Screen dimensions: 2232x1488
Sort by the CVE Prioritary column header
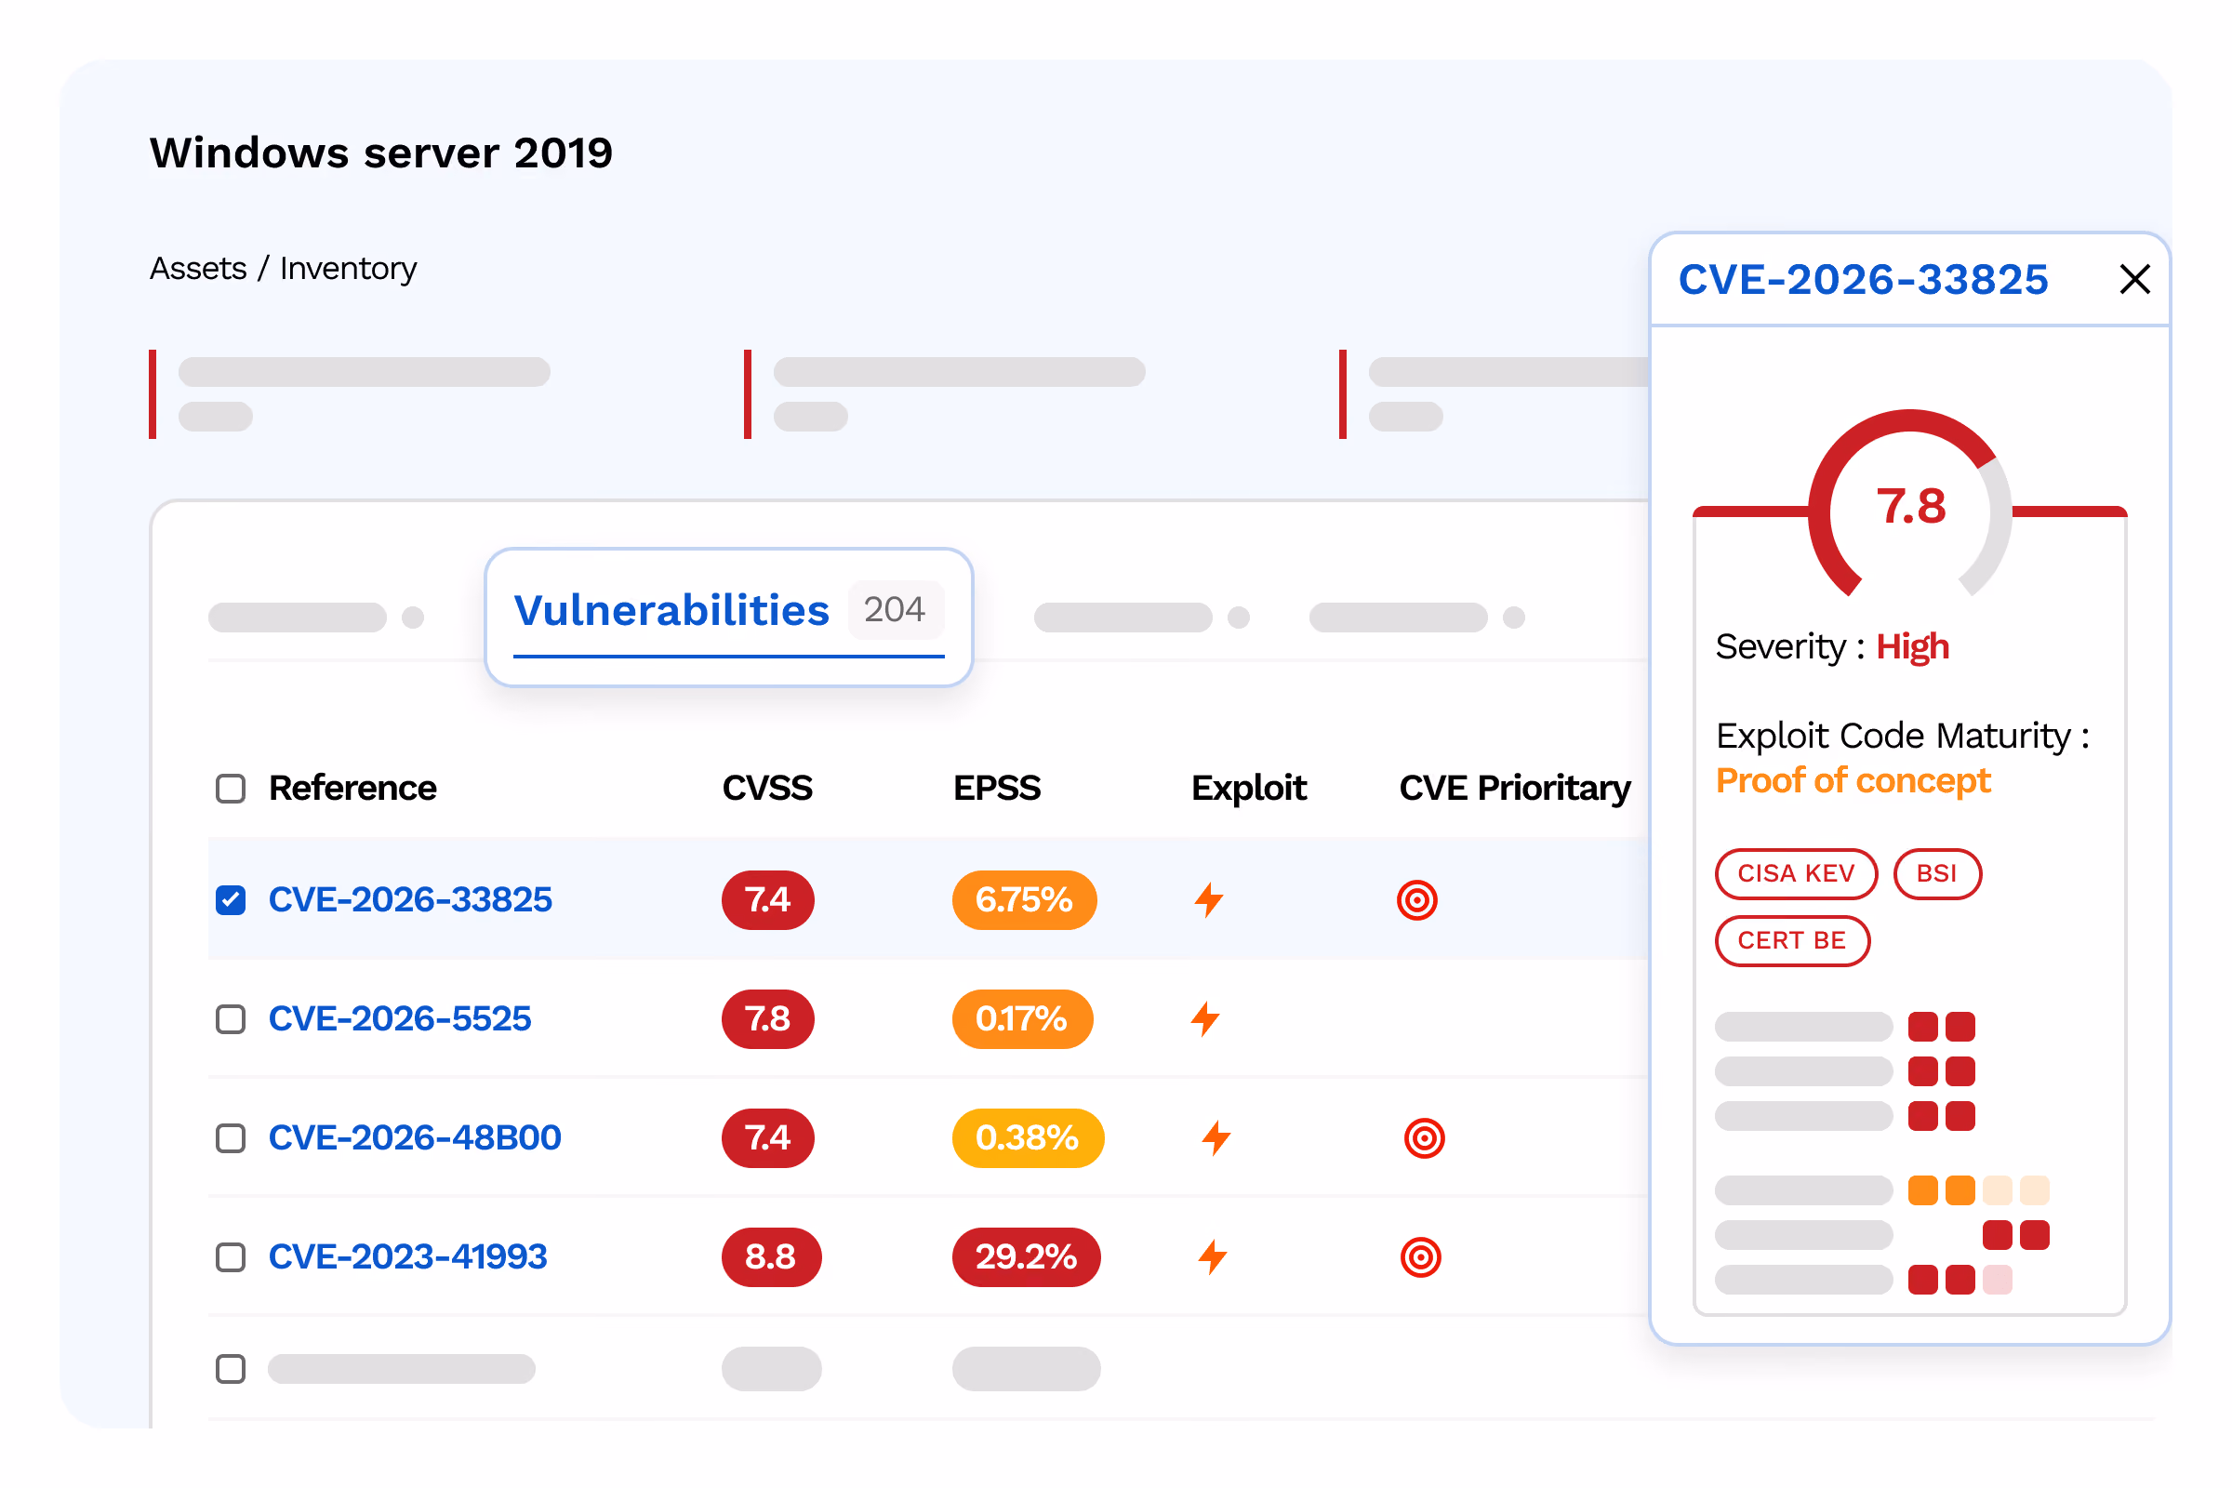(1515, 789)
